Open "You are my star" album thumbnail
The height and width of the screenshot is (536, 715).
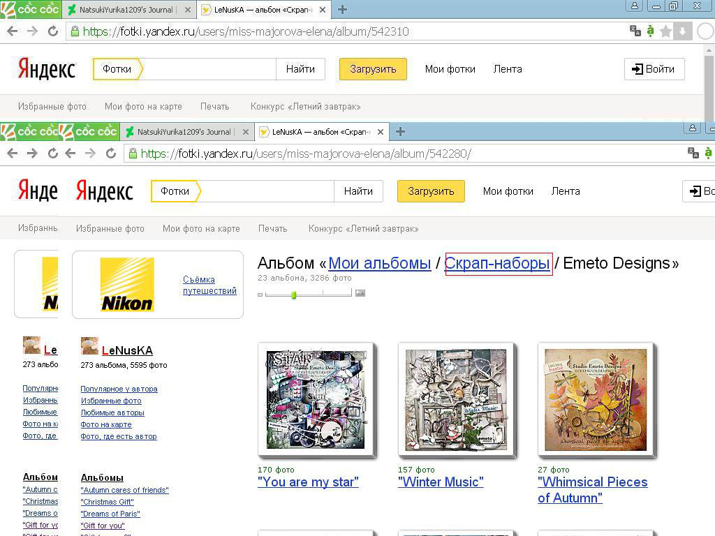point(316,399)
